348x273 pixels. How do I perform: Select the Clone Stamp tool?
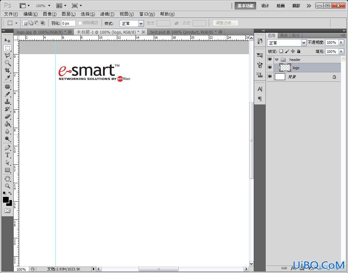tap(7, 101)
